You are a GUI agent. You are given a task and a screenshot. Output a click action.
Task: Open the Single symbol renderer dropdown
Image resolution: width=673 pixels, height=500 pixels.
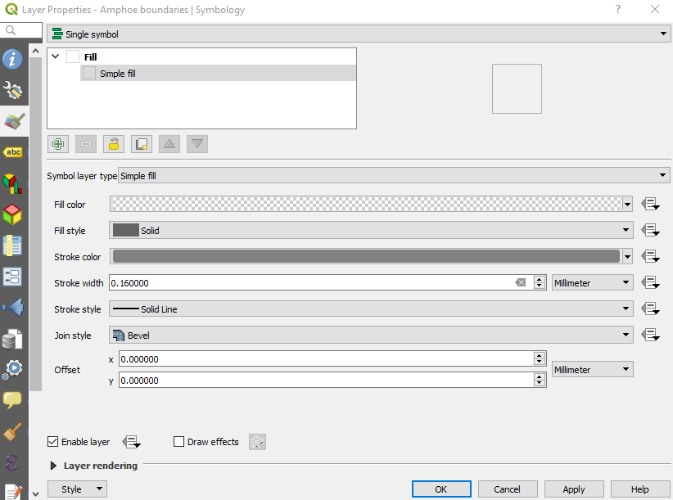point(357,34)
